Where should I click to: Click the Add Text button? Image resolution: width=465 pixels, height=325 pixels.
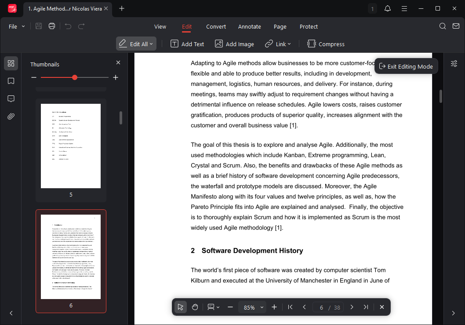(187, 44)
